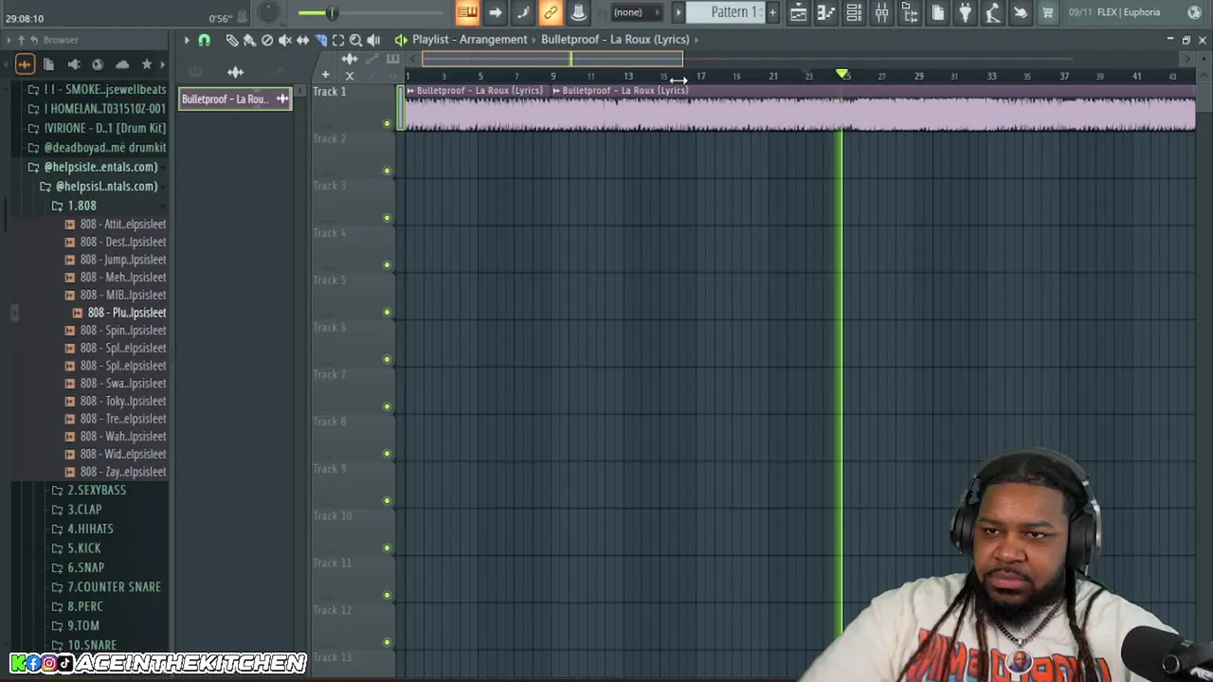Screen dimensions: 1213x682
Task: Open the Mixer view icon
Action: [x=881, y=12]
